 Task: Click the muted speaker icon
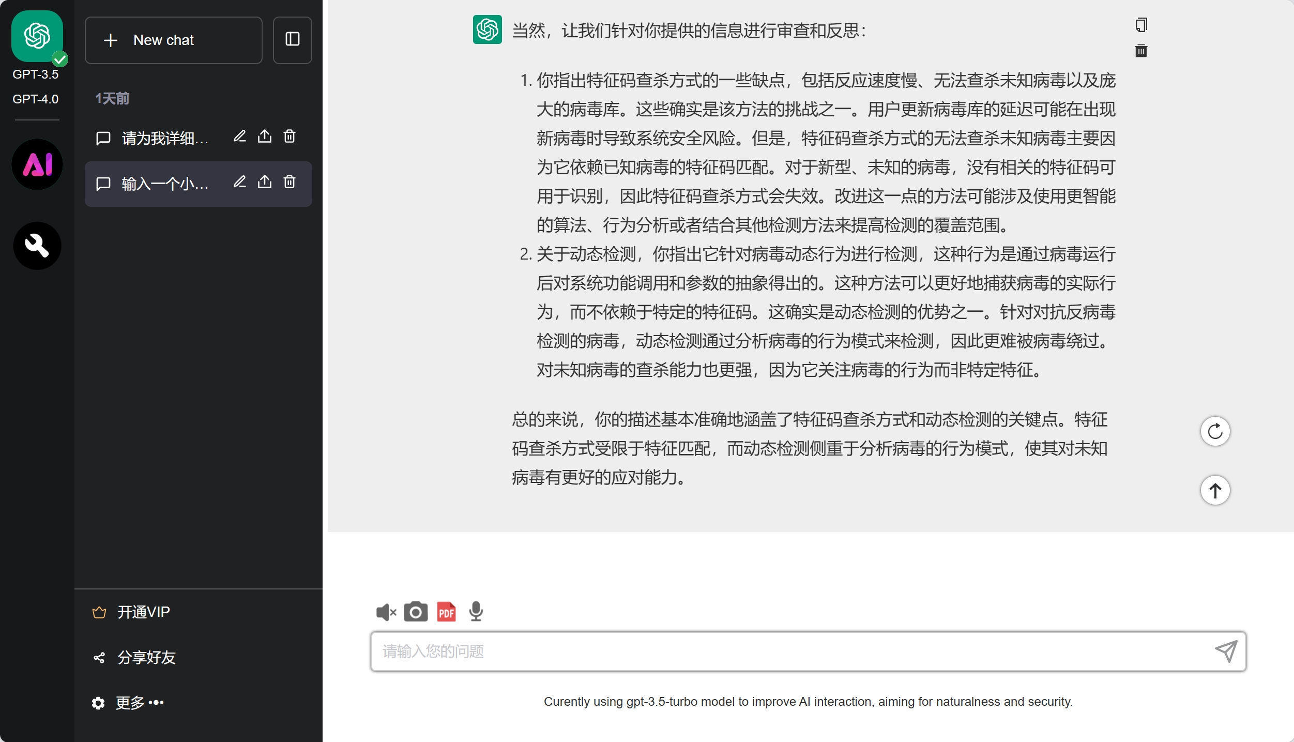[x=386, y=612]
